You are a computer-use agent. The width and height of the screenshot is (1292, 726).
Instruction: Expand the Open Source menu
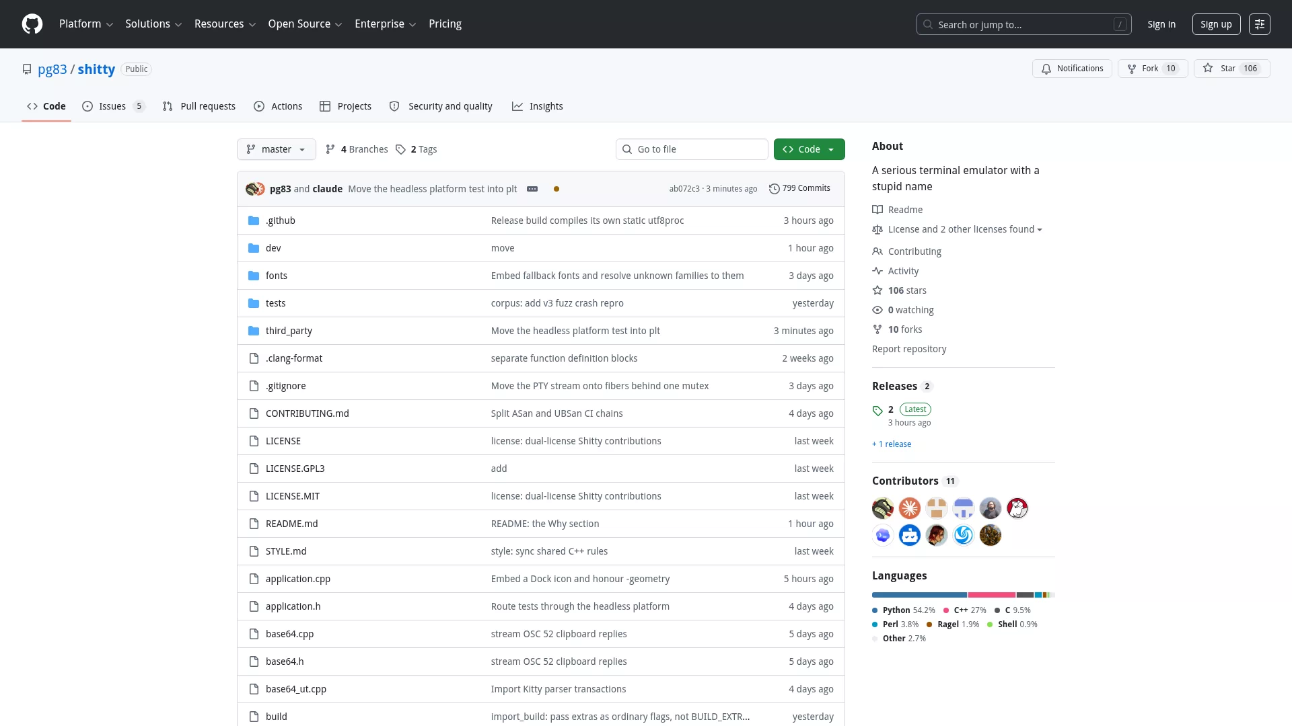[306, 24]
